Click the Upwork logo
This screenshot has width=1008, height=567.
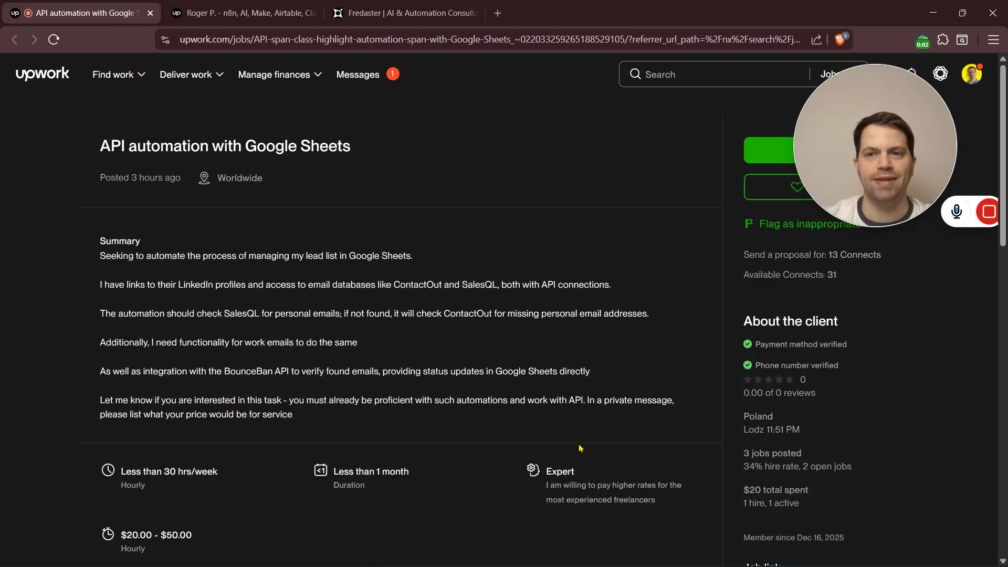pos(42,74)
